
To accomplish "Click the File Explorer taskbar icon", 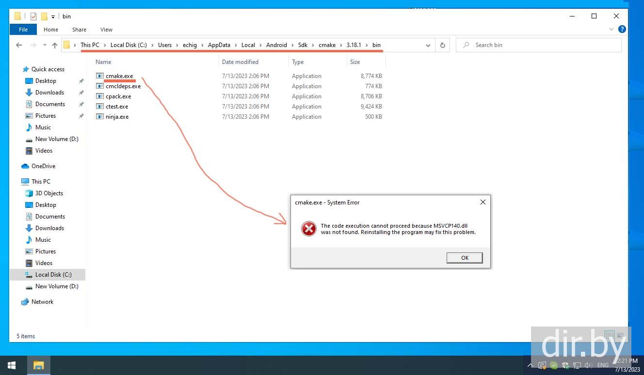I will point(38,365).
